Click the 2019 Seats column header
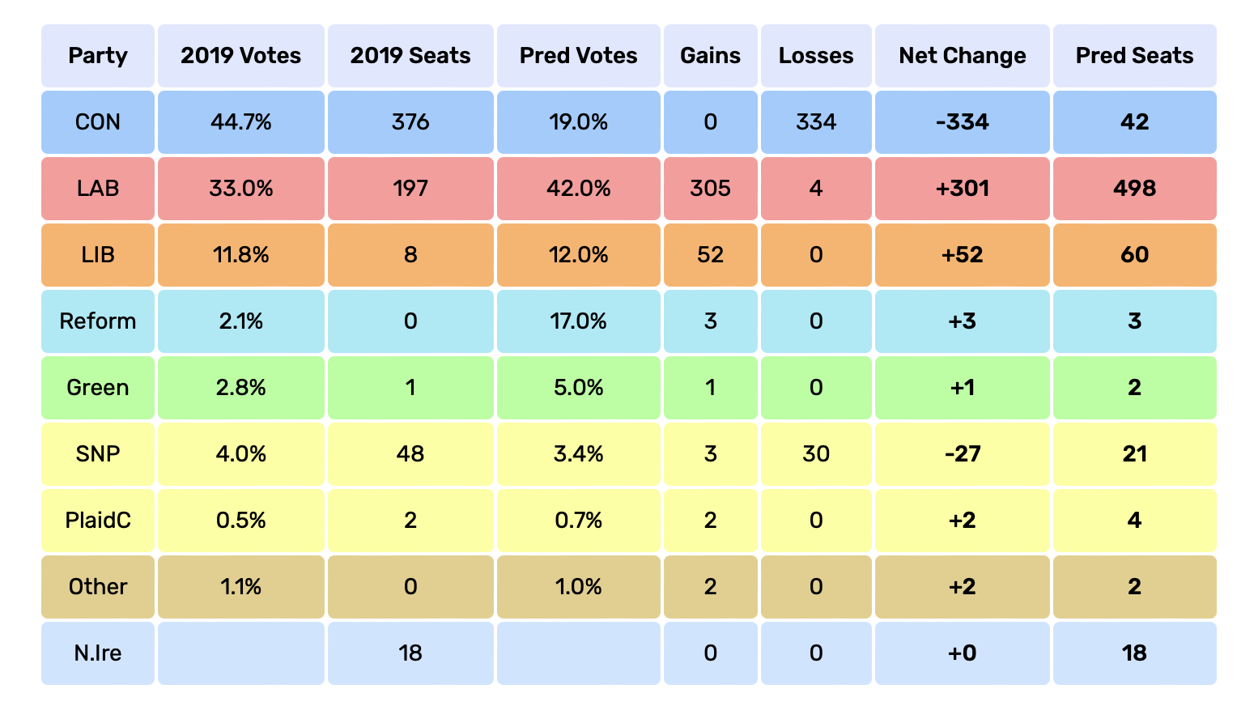The image size is (1237, 706). click(410, 56)
